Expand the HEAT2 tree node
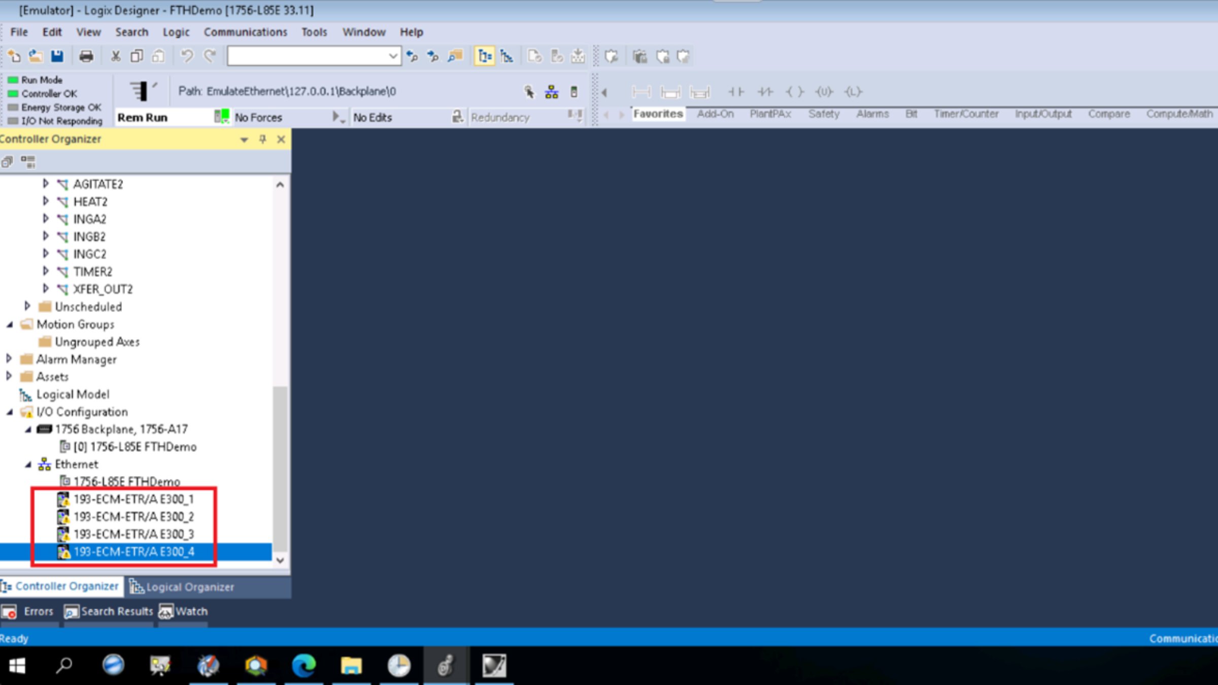Viewport: 1218px width, 685px height. pos(46,201)
